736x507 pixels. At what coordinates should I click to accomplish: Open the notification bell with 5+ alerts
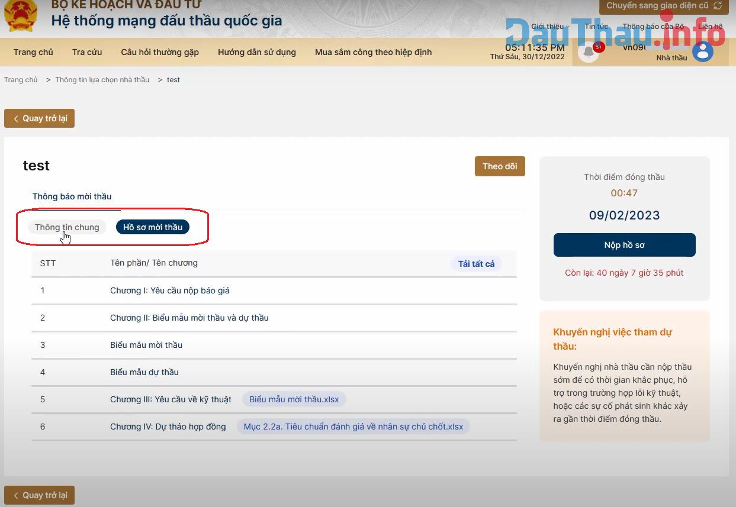[588, 52]
